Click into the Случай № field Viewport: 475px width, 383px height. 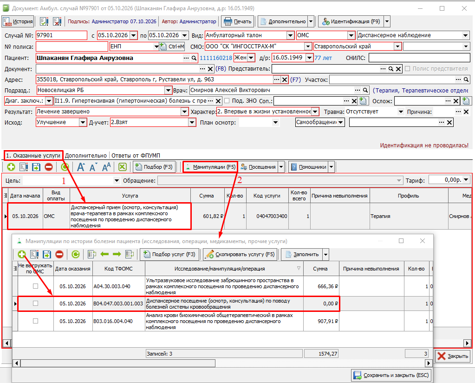point(61,35)
